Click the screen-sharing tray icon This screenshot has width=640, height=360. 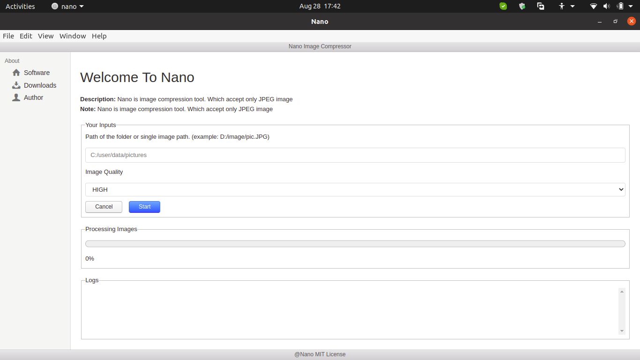pos(541,6)
